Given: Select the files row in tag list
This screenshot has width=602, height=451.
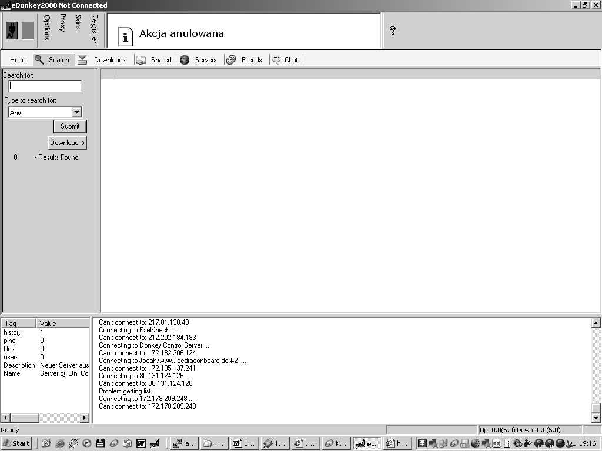Looking at the screenshot, I should pos(45,349).
